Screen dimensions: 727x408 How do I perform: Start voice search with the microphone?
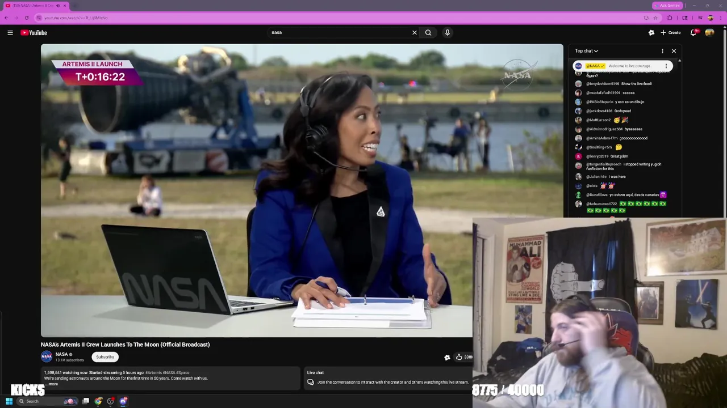point(448,33)
